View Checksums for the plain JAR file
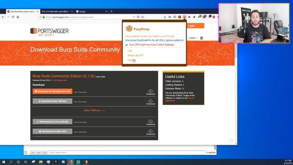This screenshot has height=165, width=293. click(80, 102)
